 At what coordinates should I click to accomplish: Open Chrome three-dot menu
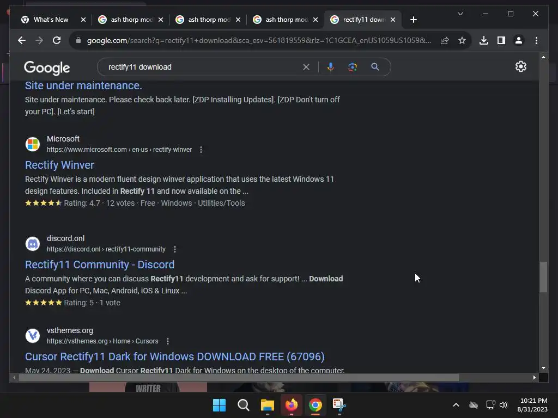click(x=536, y=40)
